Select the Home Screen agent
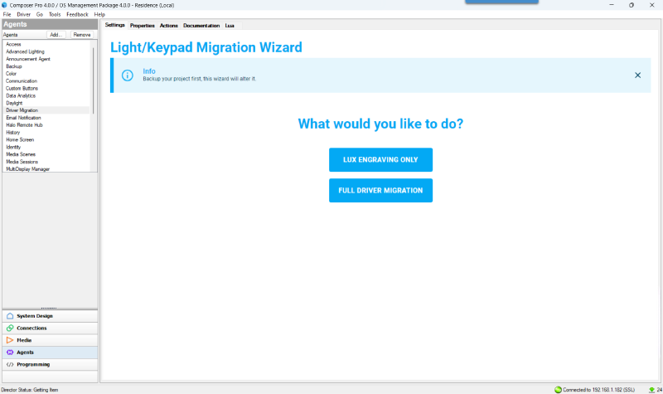Image resolution: width=663 pixels, height=394 pixels. [20, 139]
